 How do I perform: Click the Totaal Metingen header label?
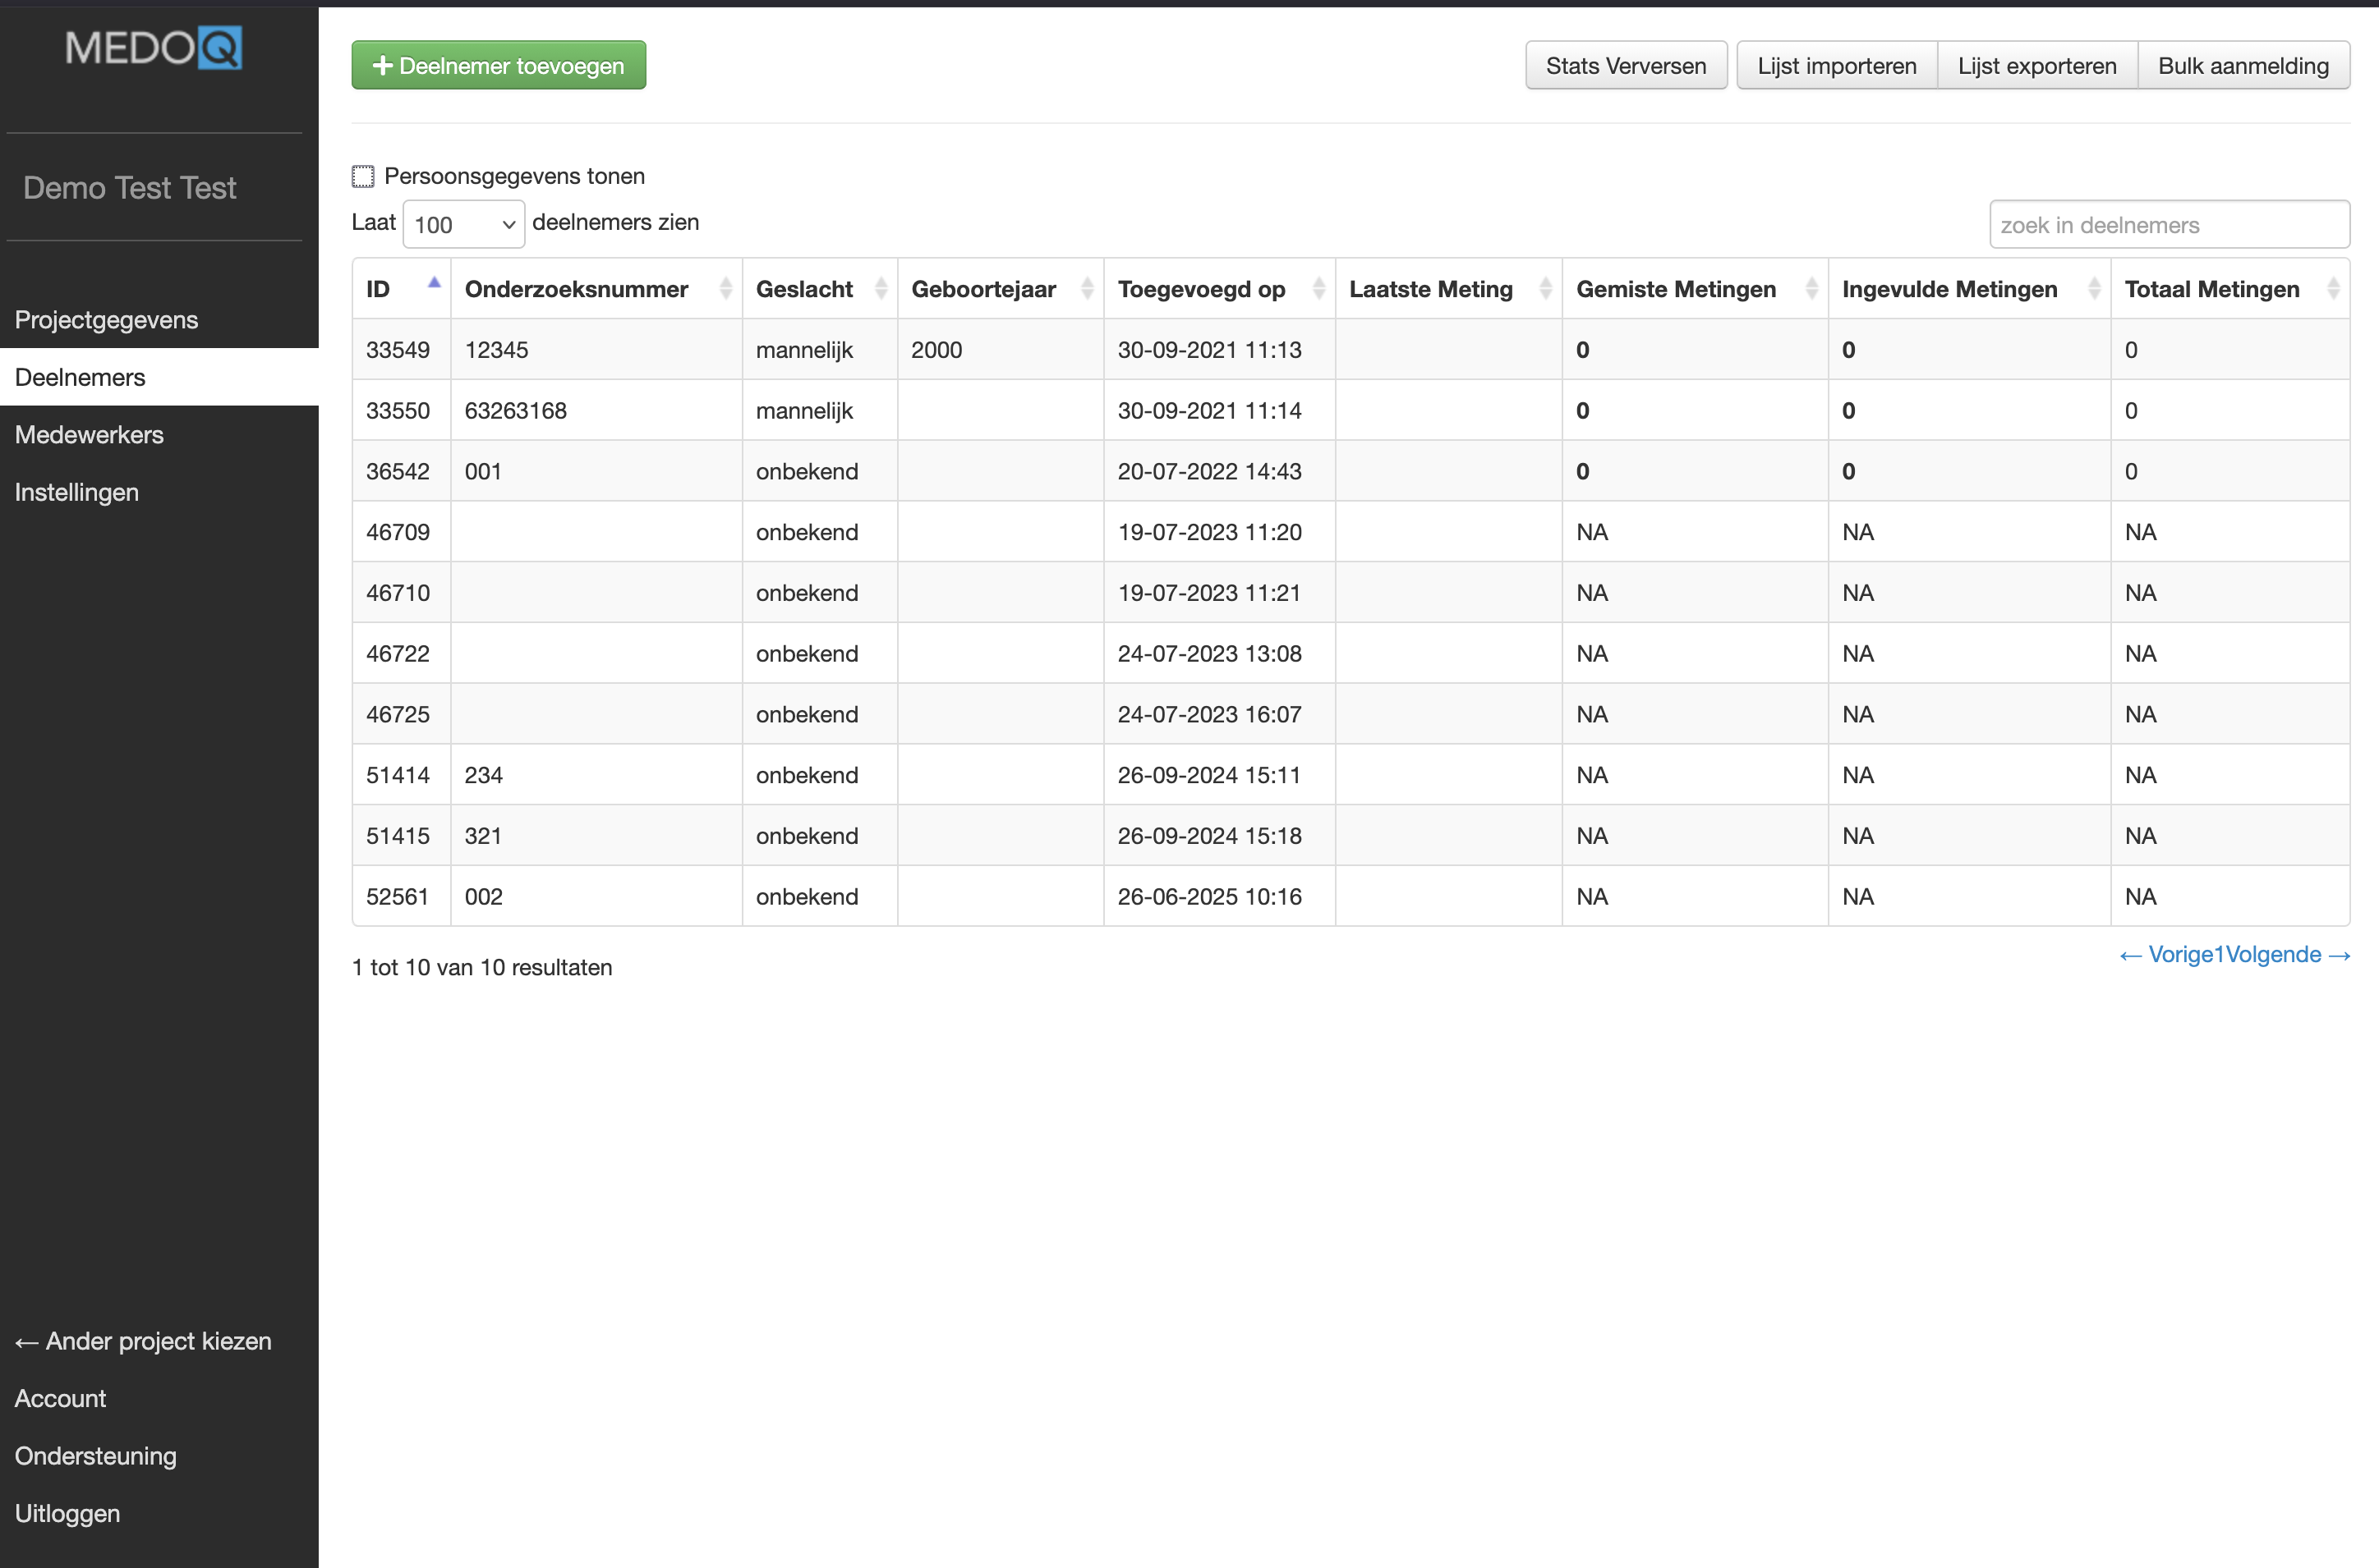point(2212,289)
